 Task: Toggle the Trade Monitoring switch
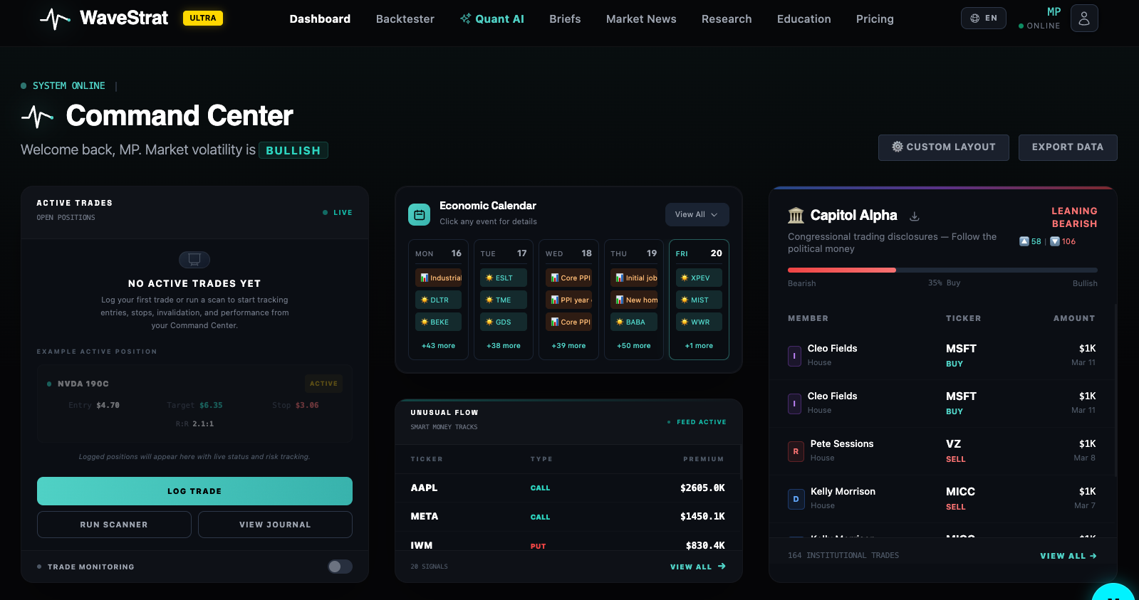(340, 567)
